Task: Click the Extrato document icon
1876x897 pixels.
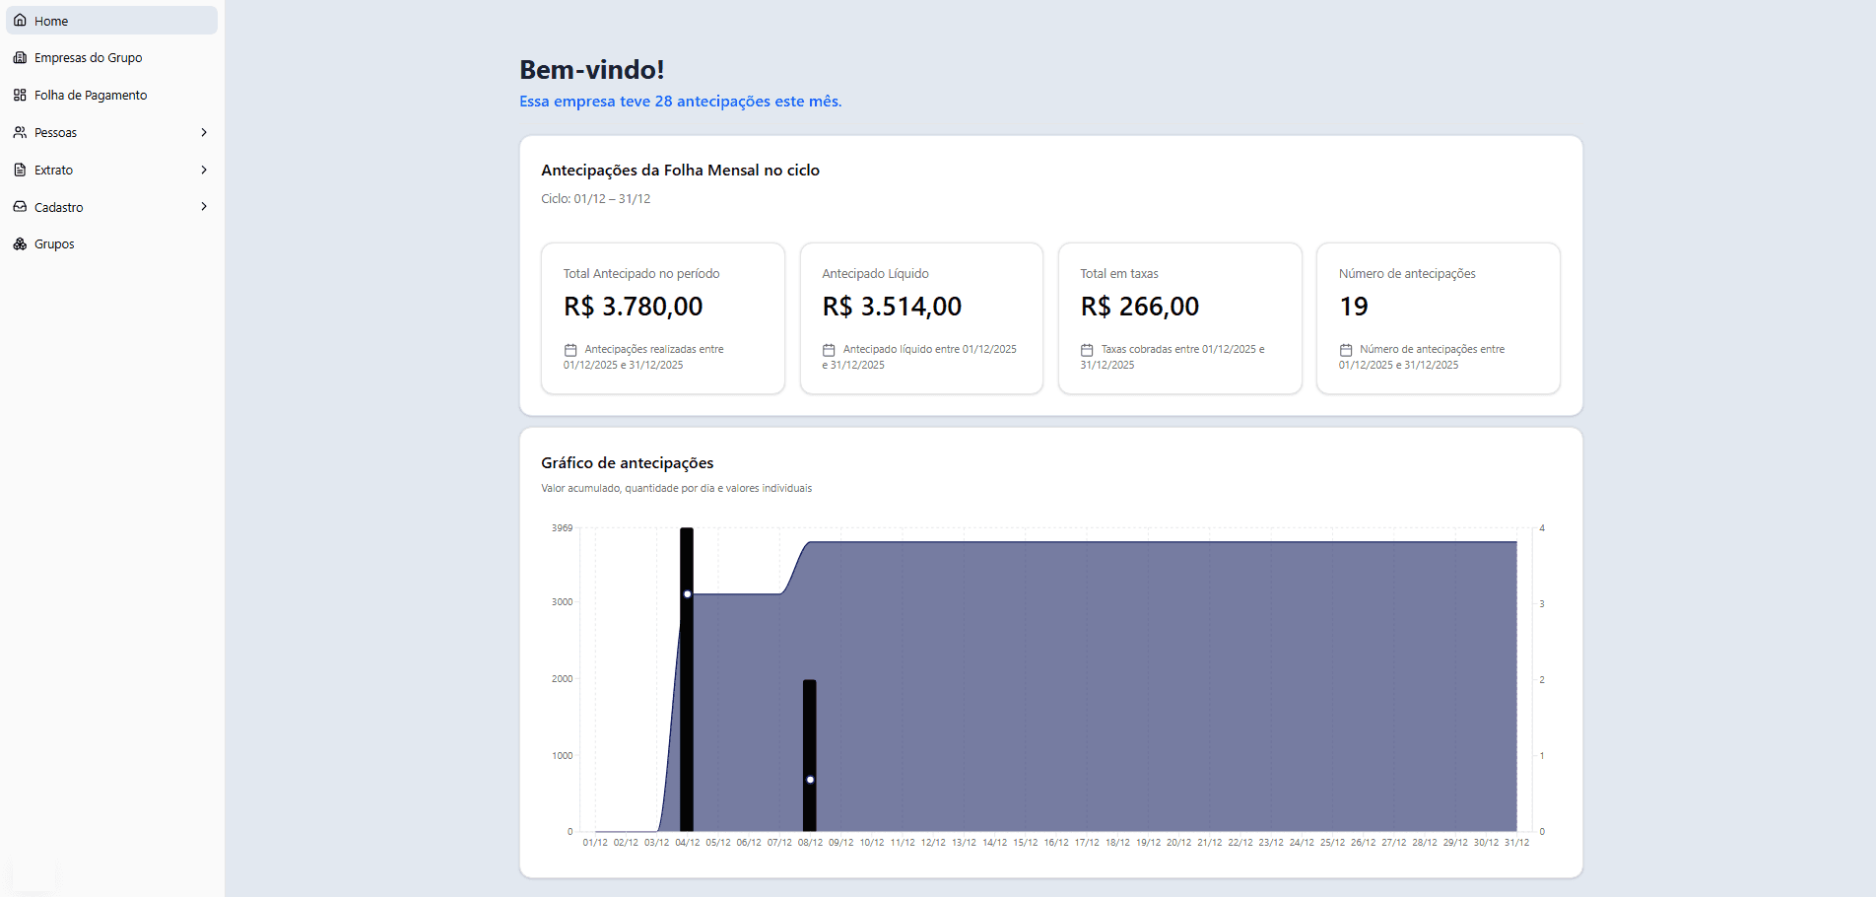Action: pos(20,171)
